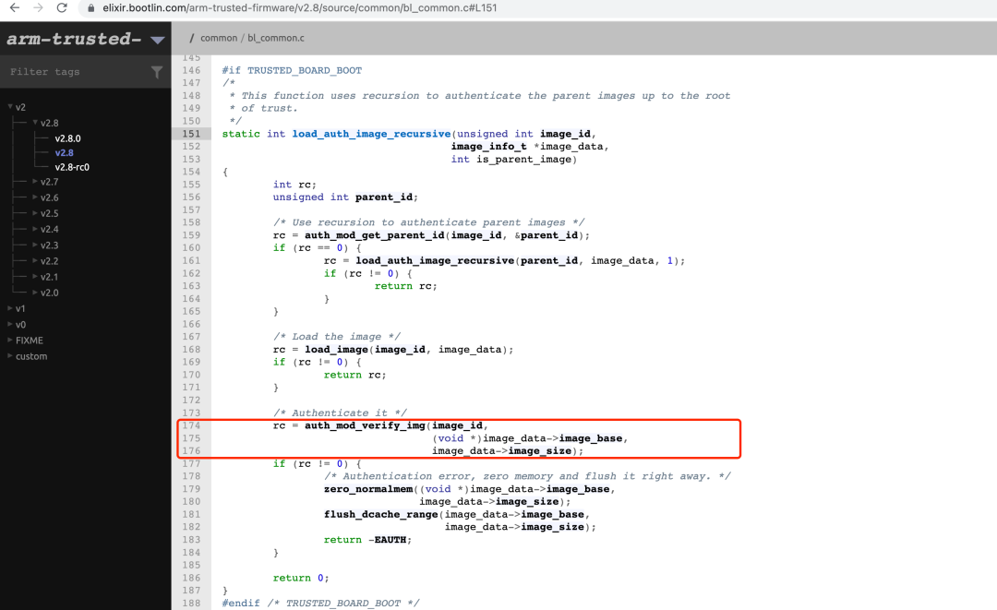Open parent_id identifier on line 156

[x=384, y=197]
